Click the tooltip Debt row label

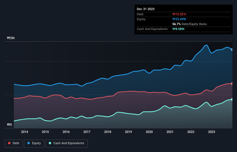click(140, 14)
